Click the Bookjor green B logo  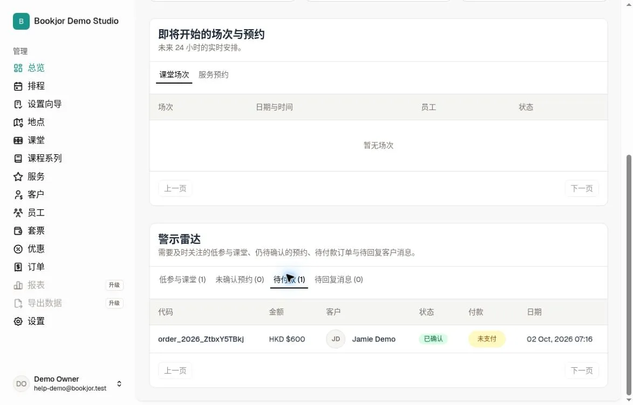pyautogui.click(x=21, y=21)
